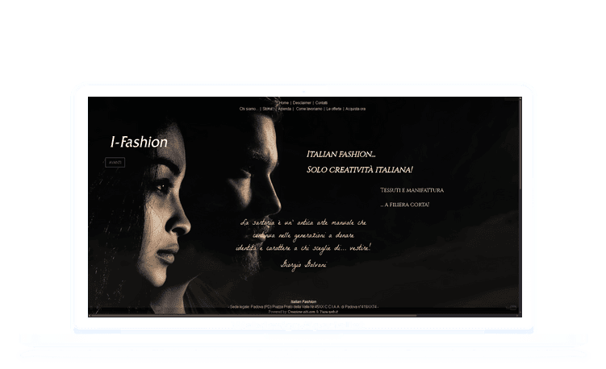606x369 pixels.
Task: Click the Giorgio Galvani signature
Action: [305, 263]
